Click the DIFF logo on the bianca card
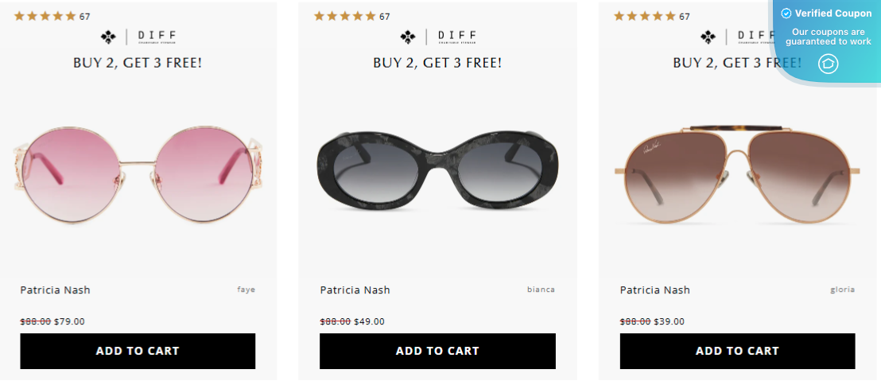 coord(437,37)
